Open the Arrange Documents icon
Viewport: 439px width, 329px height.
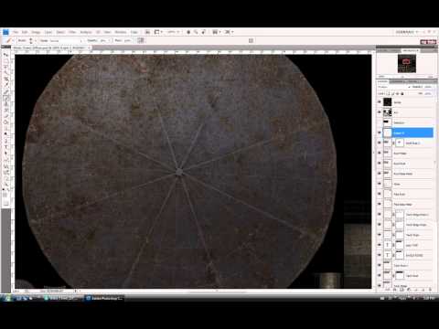pyautogui.click(x=216, y=32)
